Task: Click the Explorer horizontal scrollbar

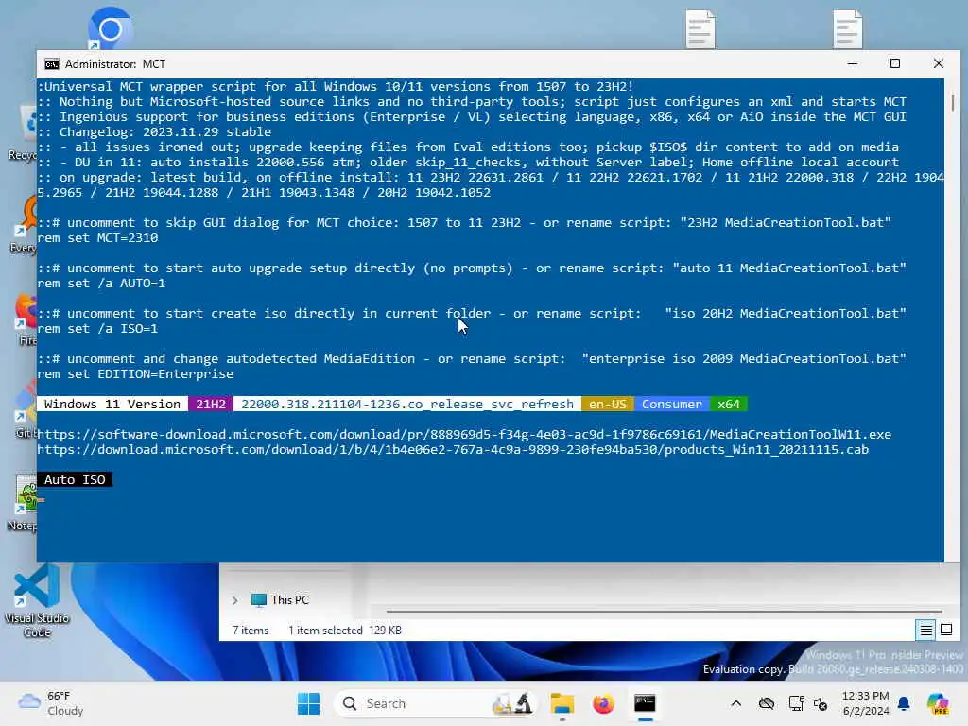Action: (x=665, y=612)
